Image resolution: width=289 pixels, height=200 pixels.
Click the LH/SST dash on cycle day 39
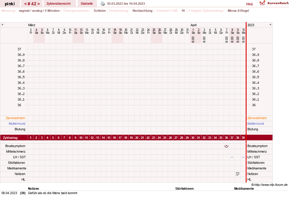point(243,157)
